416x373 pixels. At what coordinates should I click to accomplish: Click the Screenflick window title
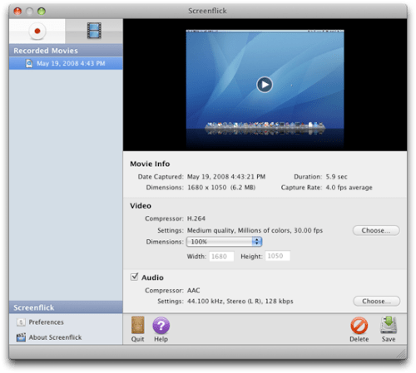(207, 11)
